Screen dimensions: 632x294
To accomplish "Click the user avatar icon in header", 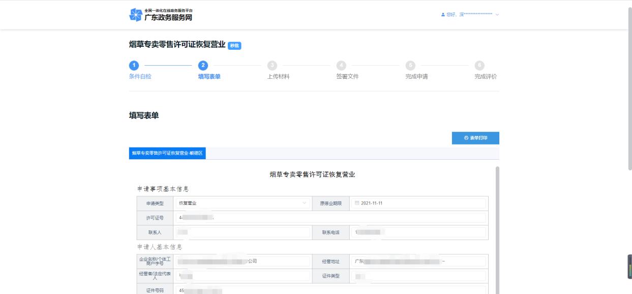I will 443,15.
